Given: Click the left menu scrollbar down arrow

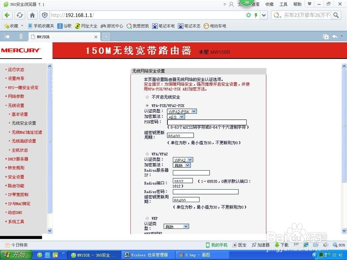Looking at the screenshot, I should point(50,231).
